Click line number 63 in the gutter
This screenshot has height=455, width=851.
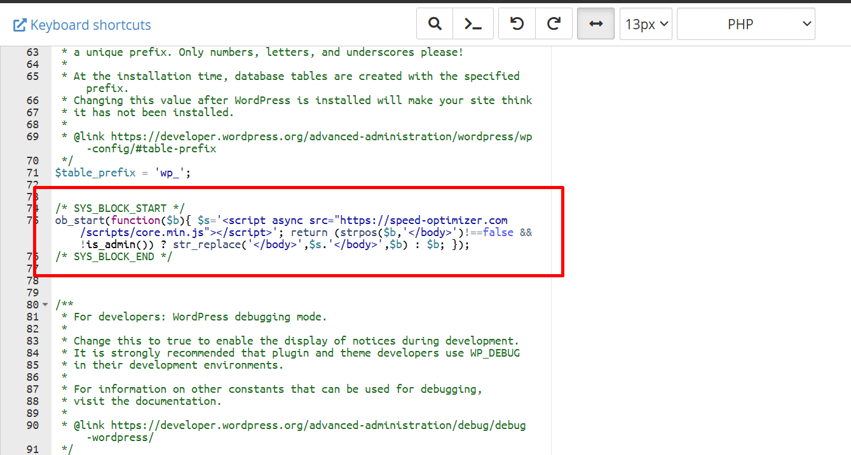pos(33,52)
